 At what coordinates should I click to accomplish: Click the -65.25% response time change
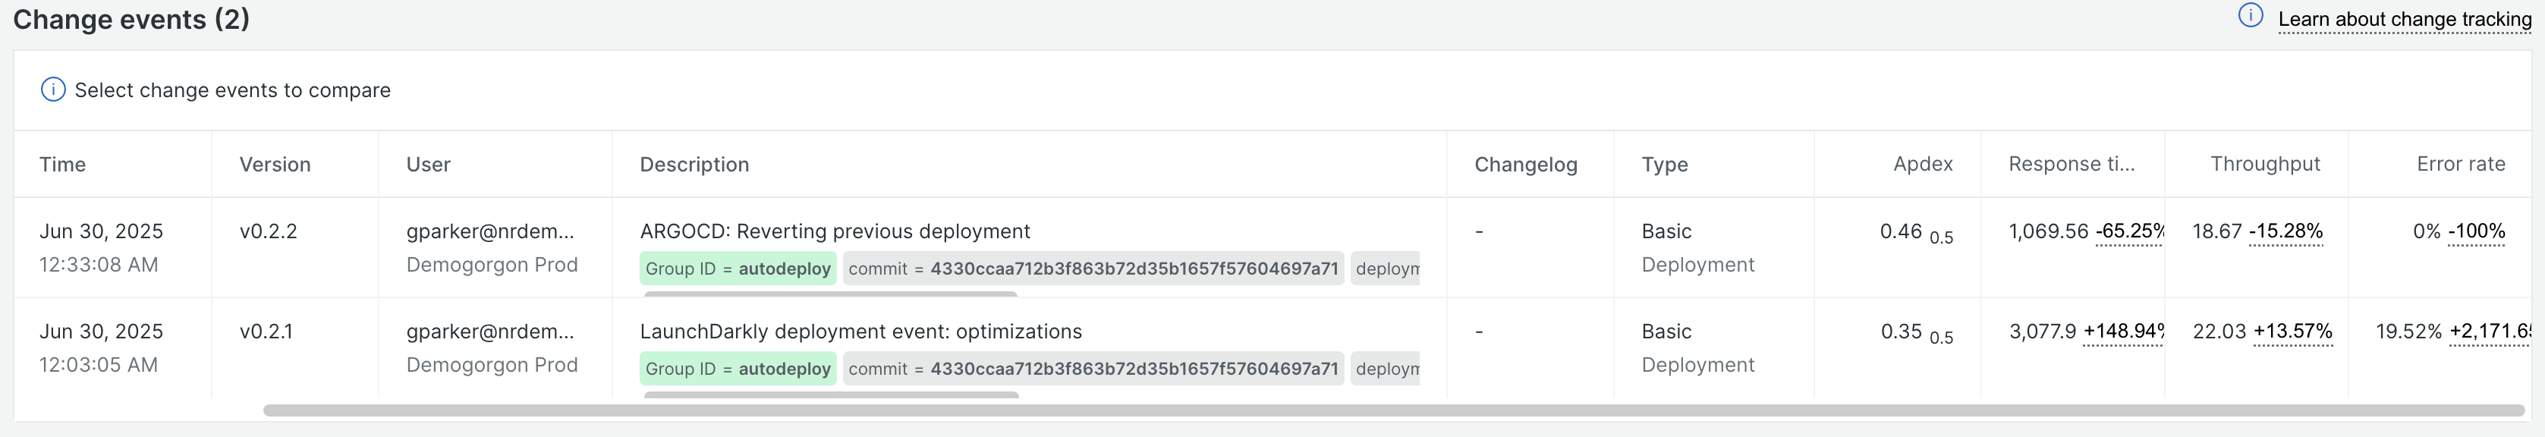(2130, 231)
